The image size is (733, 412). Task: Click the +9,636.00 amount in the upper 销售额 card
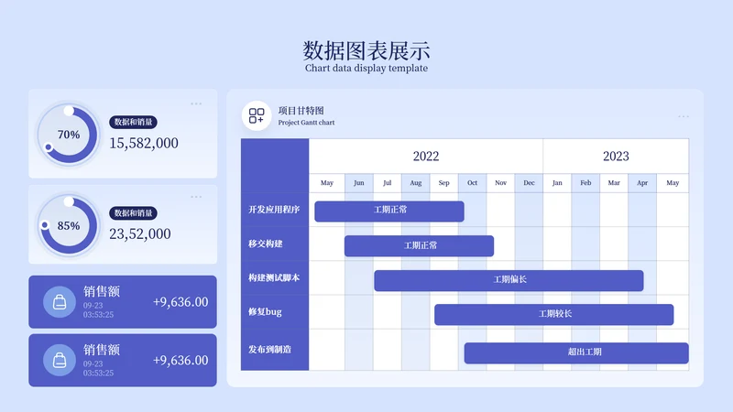coord(181,302)
